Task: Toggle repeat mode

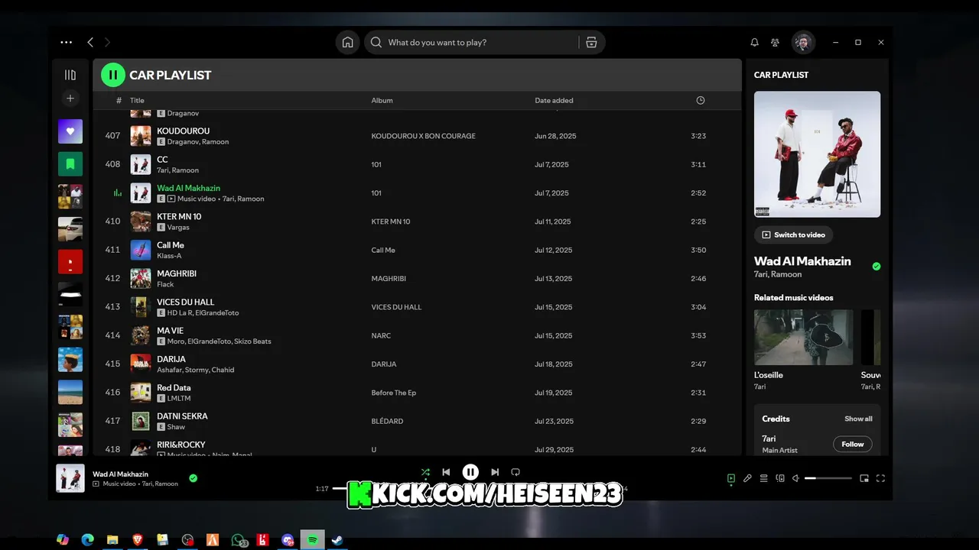Action: 516,472
